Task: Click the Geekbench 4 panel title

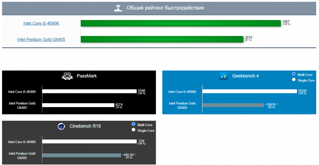Action: click(x=245, y=76)
